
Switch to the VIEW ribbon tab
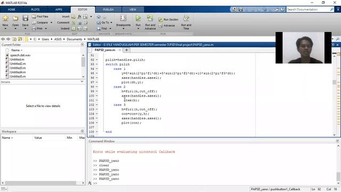click(x=133, y=10)
